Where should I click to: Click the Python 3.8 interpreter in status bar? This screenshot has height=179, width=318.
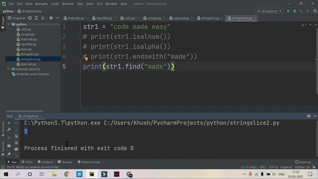point(302,167)
